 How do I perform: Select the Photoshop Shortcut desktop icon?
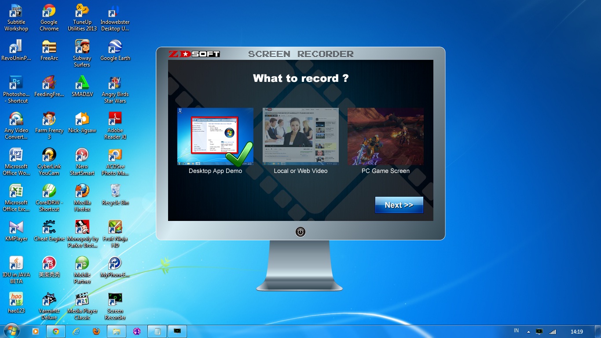[x=16, y=89]
